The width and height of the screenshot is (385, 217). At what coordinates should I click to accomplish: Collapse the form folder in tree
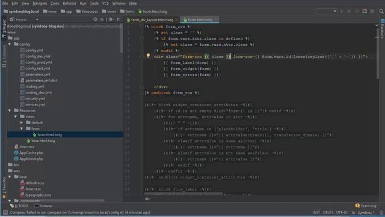tap(22, 128)
